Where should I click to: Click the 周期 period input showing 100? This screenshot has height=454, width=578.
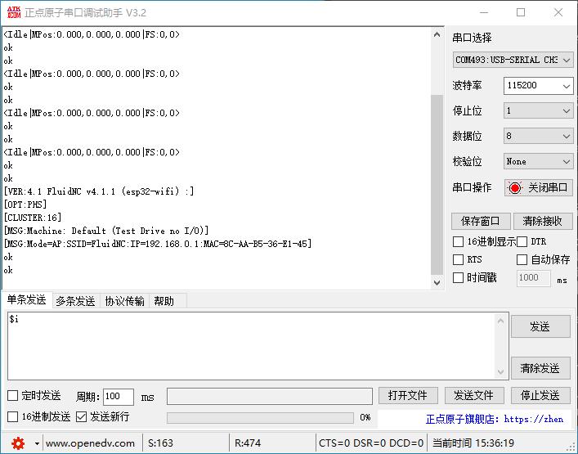click(119, 397)
